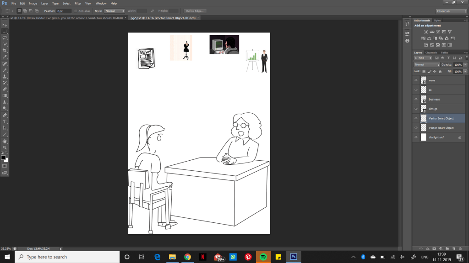This screenshot has width=469, height=263.
Task: Pick the Horizontal Type tool
Action: pyautogui.click(x=5, y=121)
